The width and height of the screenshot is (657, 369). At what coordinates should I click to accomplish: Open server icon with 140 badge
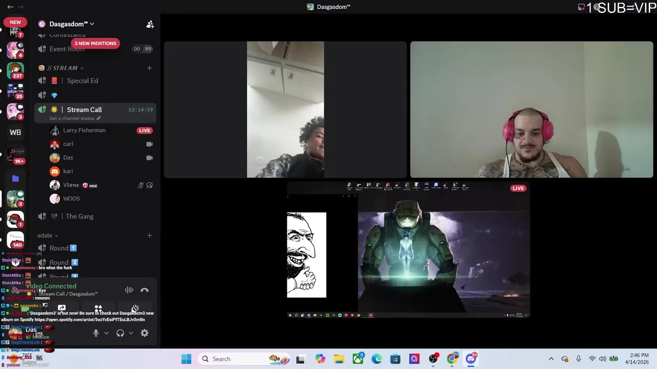pos(15,240)
